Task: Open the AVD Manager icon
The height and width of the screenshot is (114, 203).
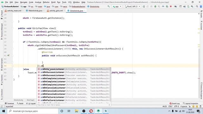Action: click(188, 6)
